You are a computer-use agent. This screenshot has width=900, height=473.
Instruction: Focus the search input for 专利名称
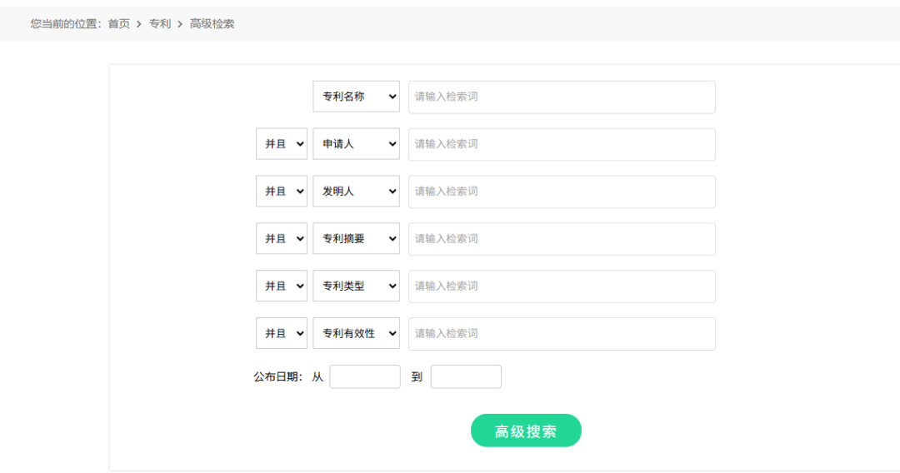coord(562,97)
